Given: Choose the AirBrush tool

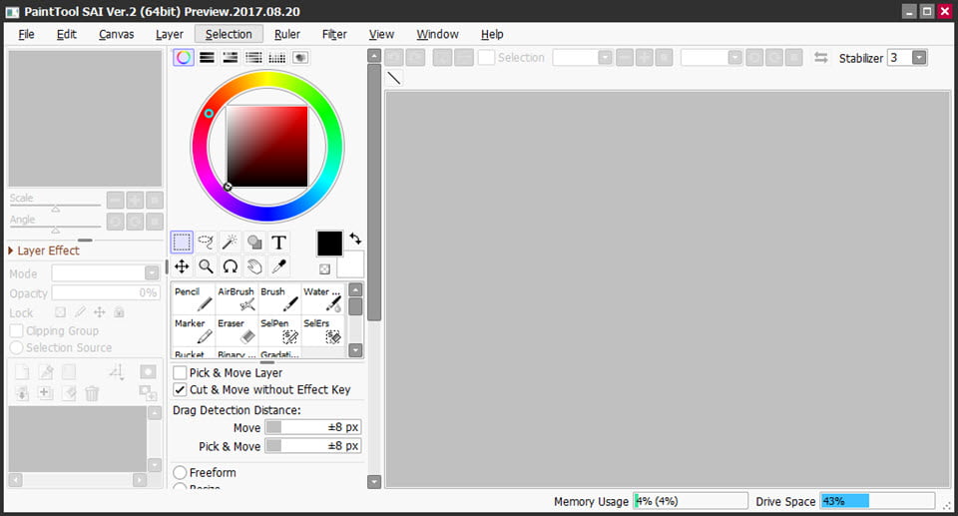Looking at the screenshot, I should click(236, 299).
